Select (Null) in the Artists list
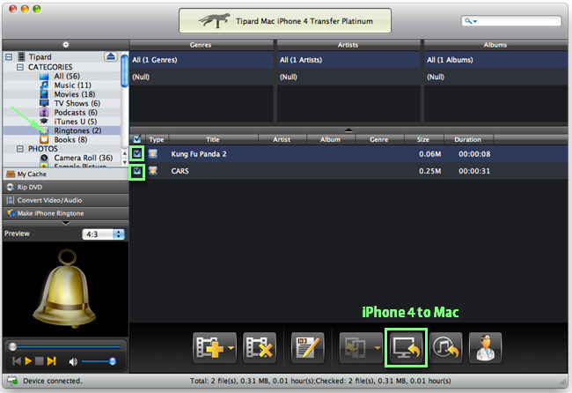The width and height of the screenshot is (572, 393). coord(348,77)
